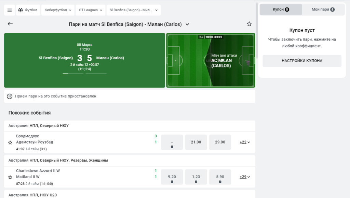Image resolution: width=350 pixels, height=198 pixels.
Task: Click the pause icon in suspended notice
Action: pos(9,96)
